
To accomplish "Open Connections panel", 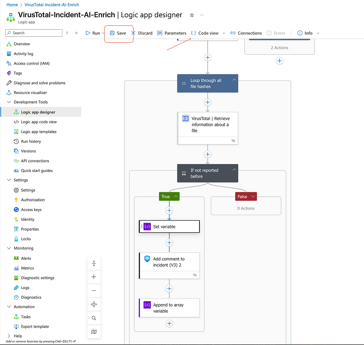I will click(x=246, y=33).
